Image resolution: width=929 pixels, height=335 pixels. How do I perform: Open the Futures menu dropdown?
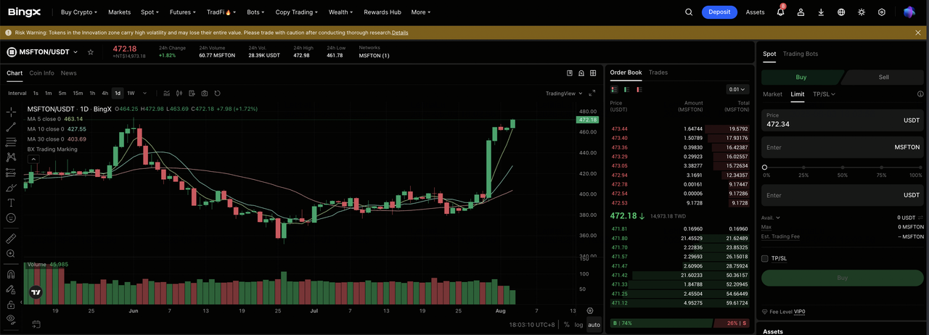click(x=181, y=12)
